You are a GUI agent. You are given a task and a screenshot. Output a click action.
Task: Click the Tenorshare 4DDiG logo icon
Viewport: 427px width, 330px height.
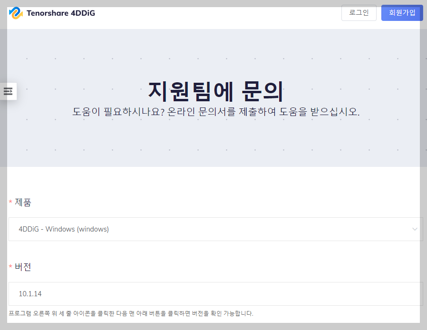16,13
